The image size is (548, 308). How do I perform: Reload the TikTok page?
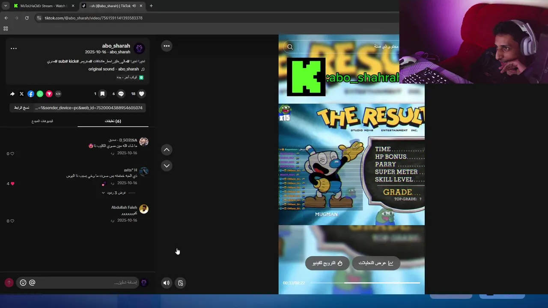click(x=27, y=18)
